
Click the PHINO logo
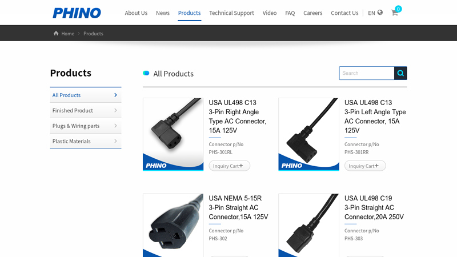point(77,13)
